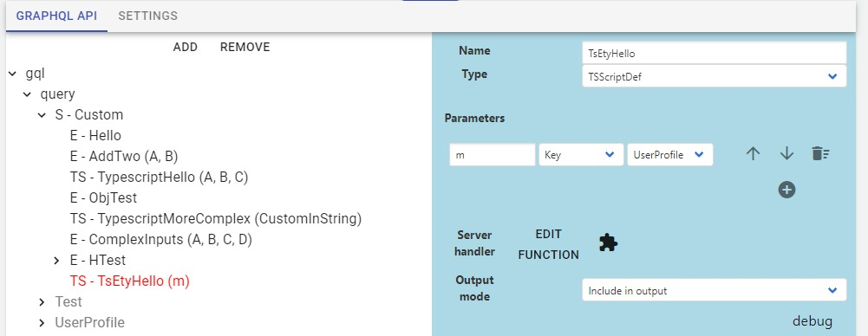Delete parameter m with trash icon
This screenshot has width=868, height=336.
820,153
